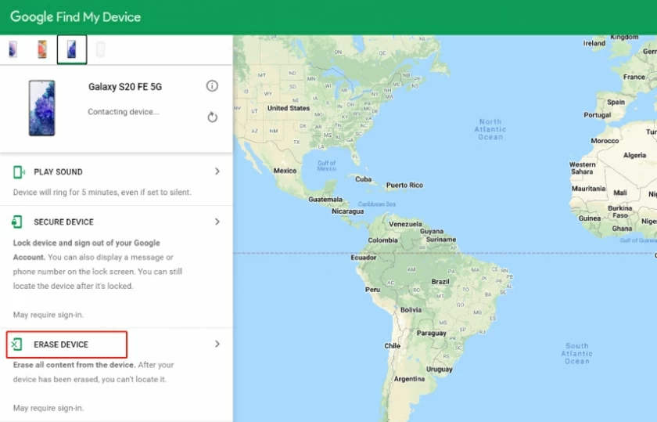Screen dimensions: 657x422
Task: Select the first device thumbnail tab
Action: click(x=13, y=49)
